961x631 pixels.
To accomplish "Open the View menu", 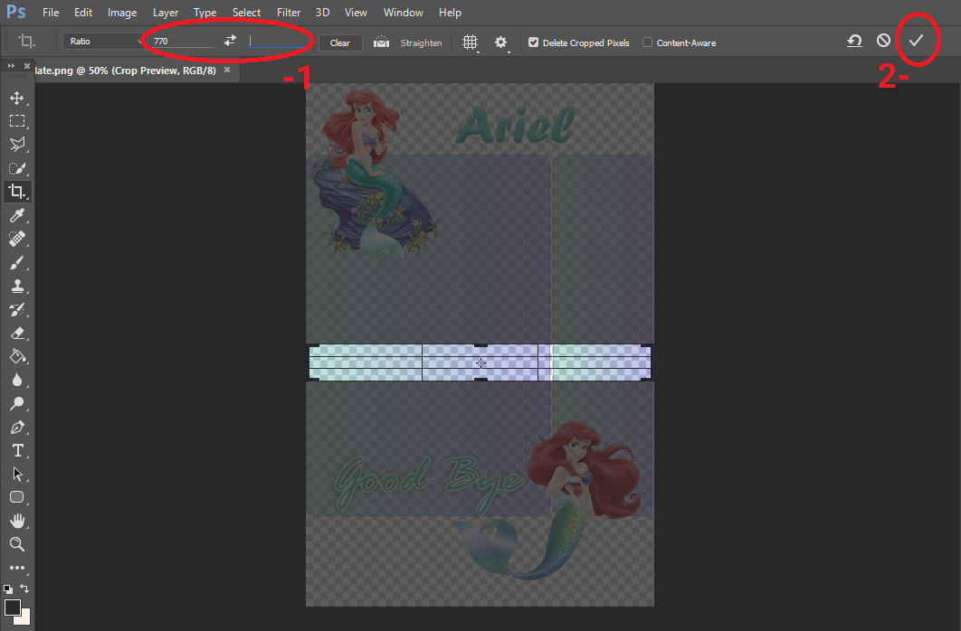I will 356,13.
